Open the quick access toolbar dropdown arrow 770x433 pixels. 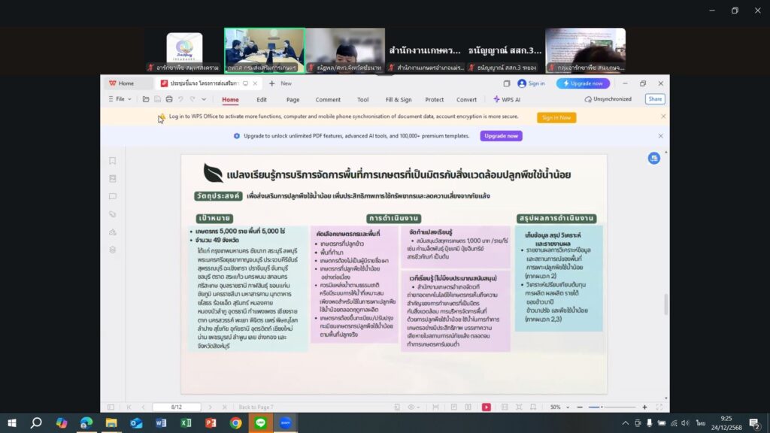[204, 99]
